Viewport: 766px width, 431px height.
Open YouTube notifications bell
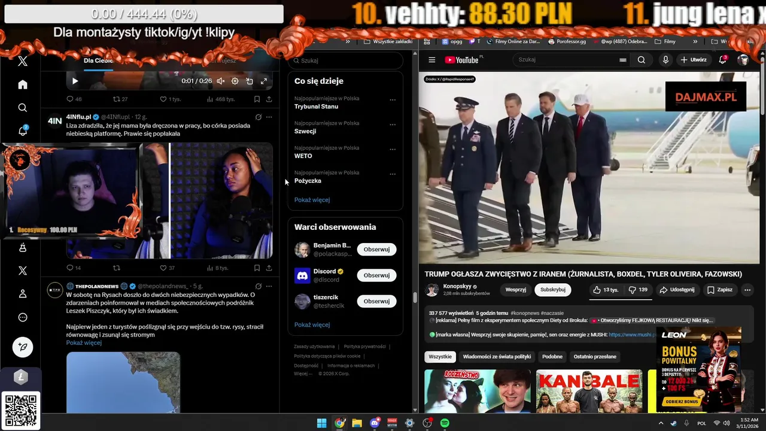pyautogui.click(x=723, y=60)
